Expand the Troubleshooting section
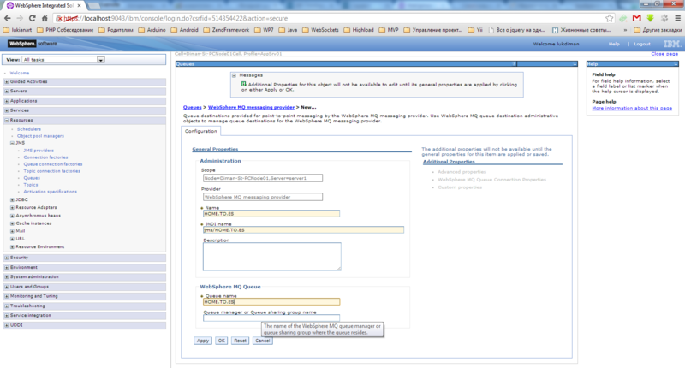685x368 pixels. (6, 306)
